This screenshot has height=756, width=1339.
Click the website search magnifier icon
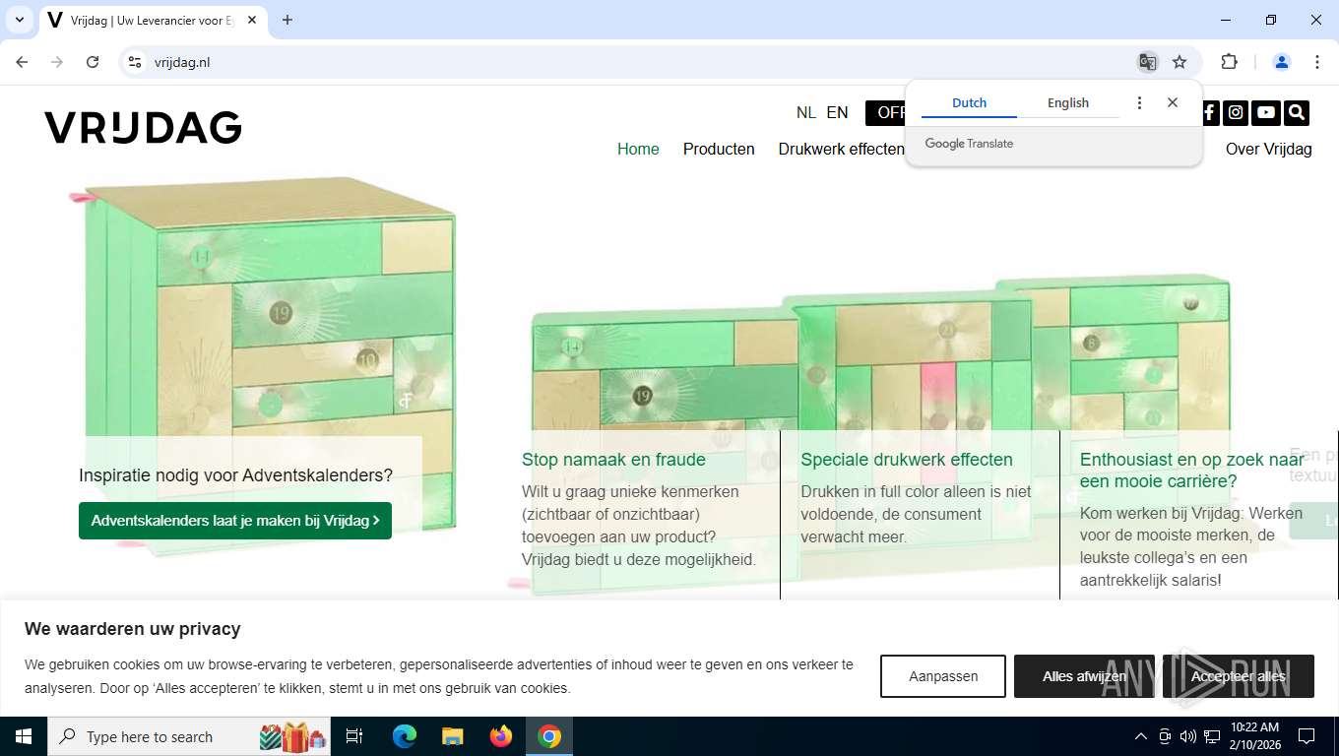click(1297, 112)
